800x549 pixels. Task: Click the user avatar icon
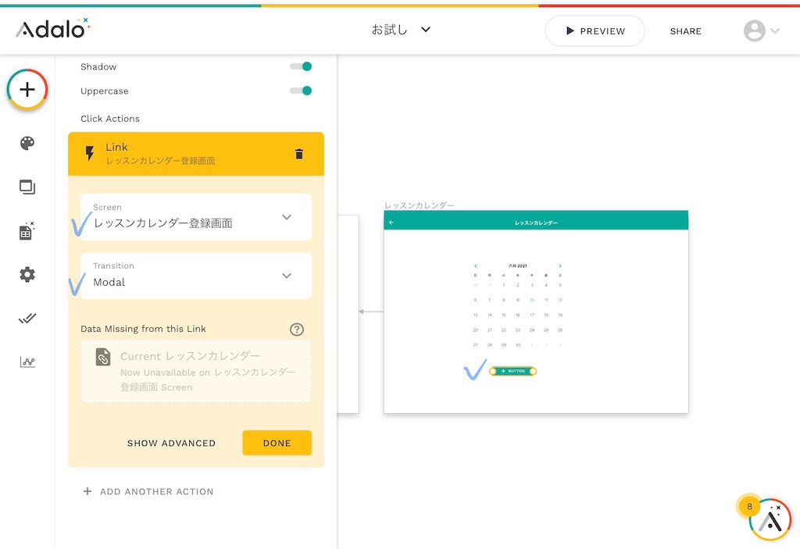[x=754, y=30]
